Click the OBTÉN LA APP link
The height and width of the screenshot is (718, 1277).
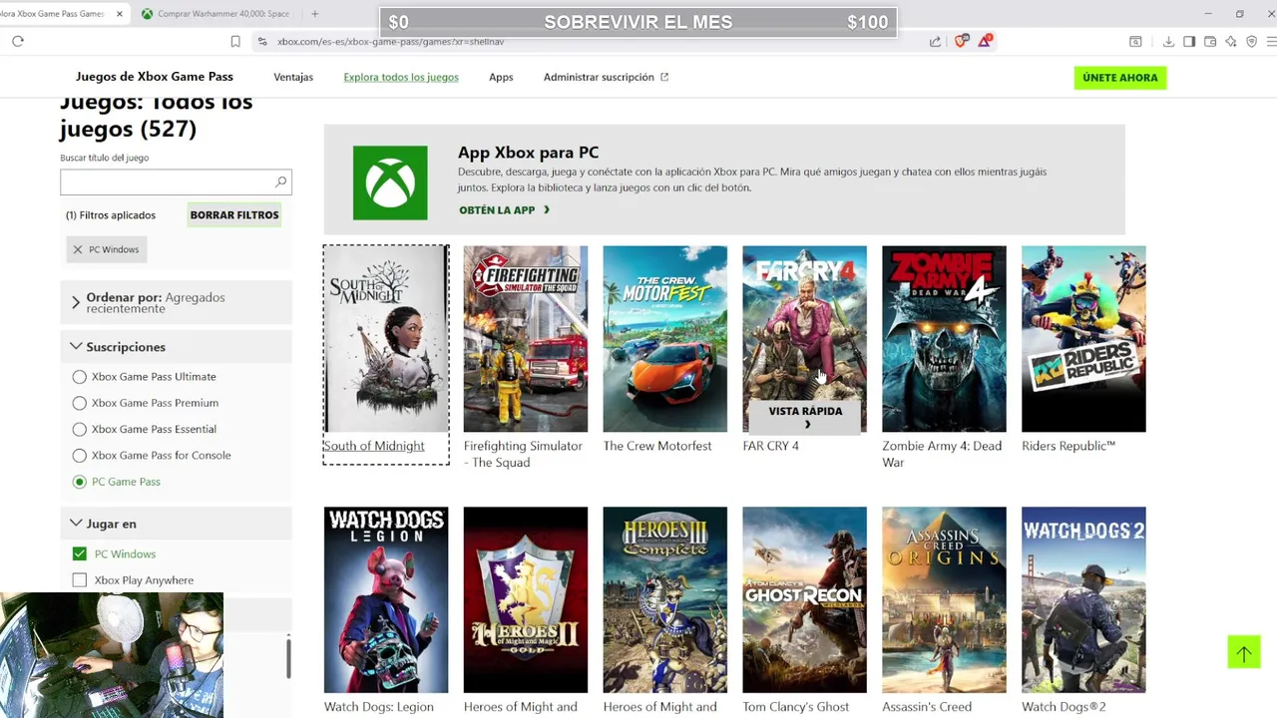coord(504,210)
